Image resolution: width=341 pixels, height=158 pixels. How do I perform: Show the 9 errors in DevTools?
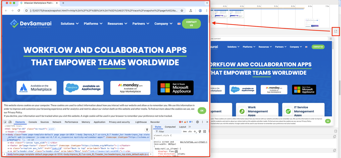point(181,122)
